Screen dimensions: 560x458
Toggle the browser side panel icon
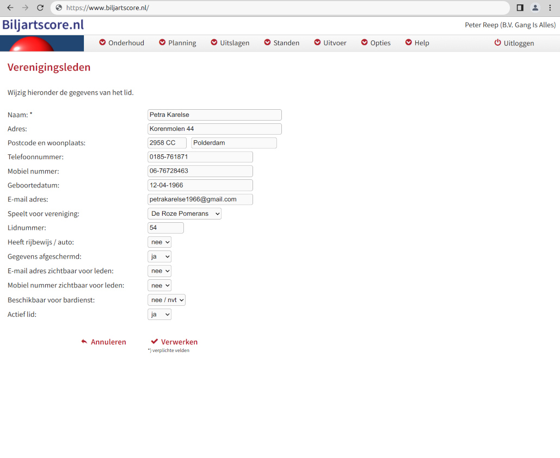(x=520, y=8)
